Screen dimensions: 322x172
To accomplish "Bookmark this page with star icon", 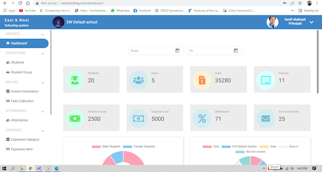I will click(300, 3).
